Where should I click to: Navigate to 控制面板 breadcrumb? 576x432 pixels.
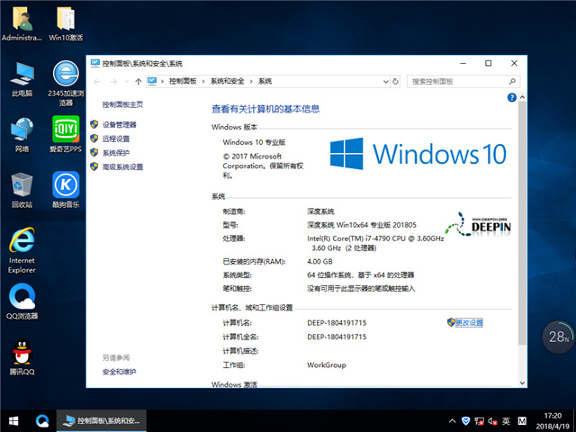183,81
